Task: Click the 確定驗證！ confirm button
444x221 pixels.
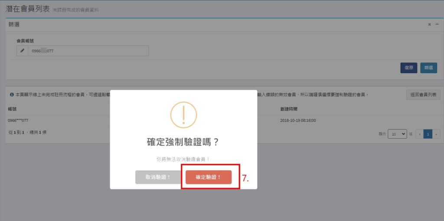Action: coord(209,177)
